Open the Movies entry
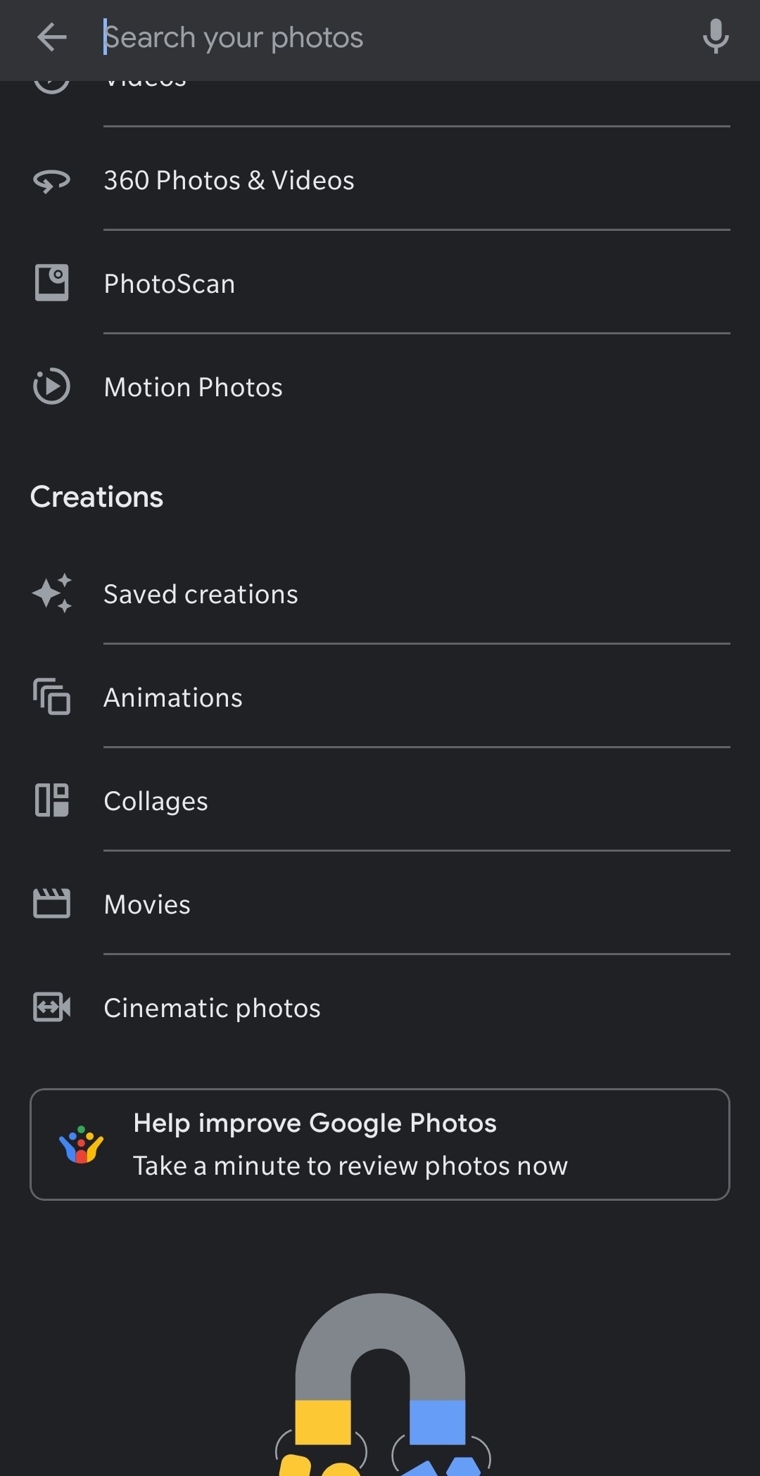The width and height of the screenshot is (760, 1476). tap(147, 904)
